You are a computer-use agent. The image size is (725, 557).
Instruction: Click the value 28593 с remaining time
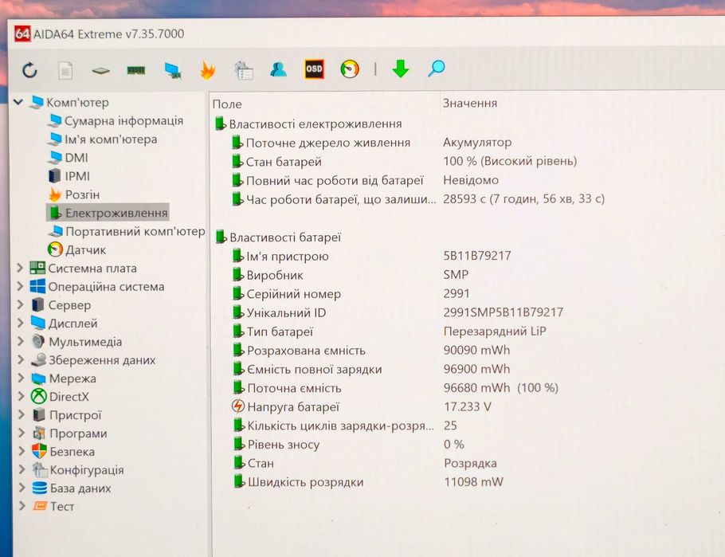pos(524,199)
